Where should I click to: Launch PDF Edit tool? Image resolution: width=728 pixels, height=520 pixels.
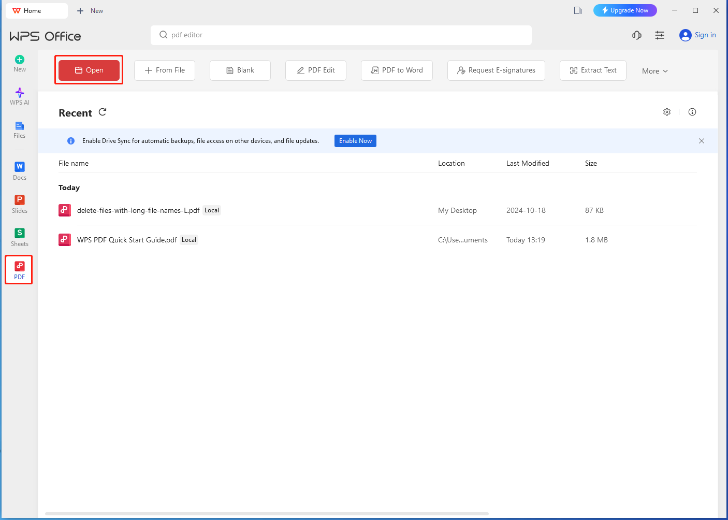(x=316, y=70)
